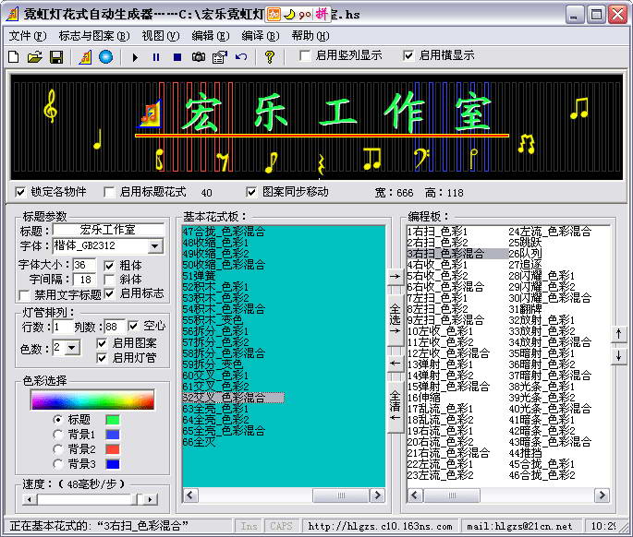Click the IME moon icon
Image resolution: width=633 pixels, height=537 pixels.
point(289,15)
